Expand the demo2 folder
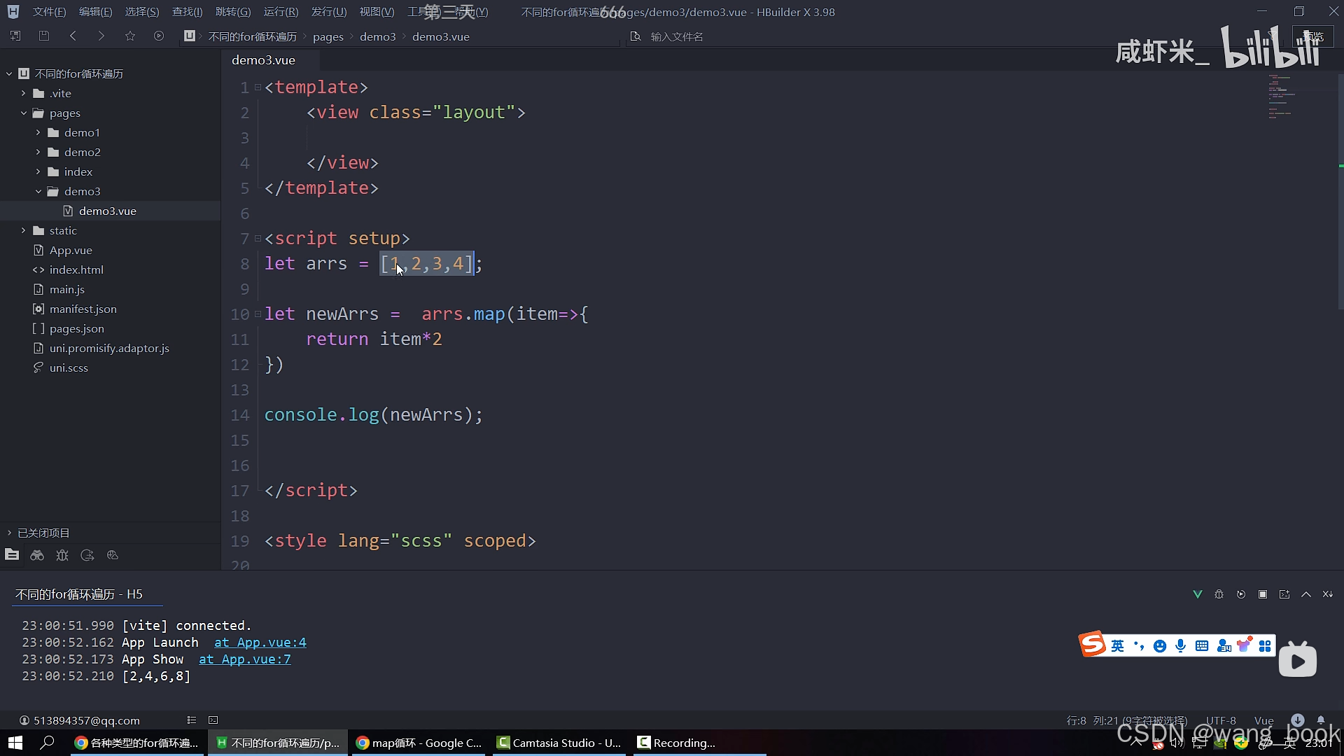This screenshot has width=1344, height=756. [x=38, y=152]
